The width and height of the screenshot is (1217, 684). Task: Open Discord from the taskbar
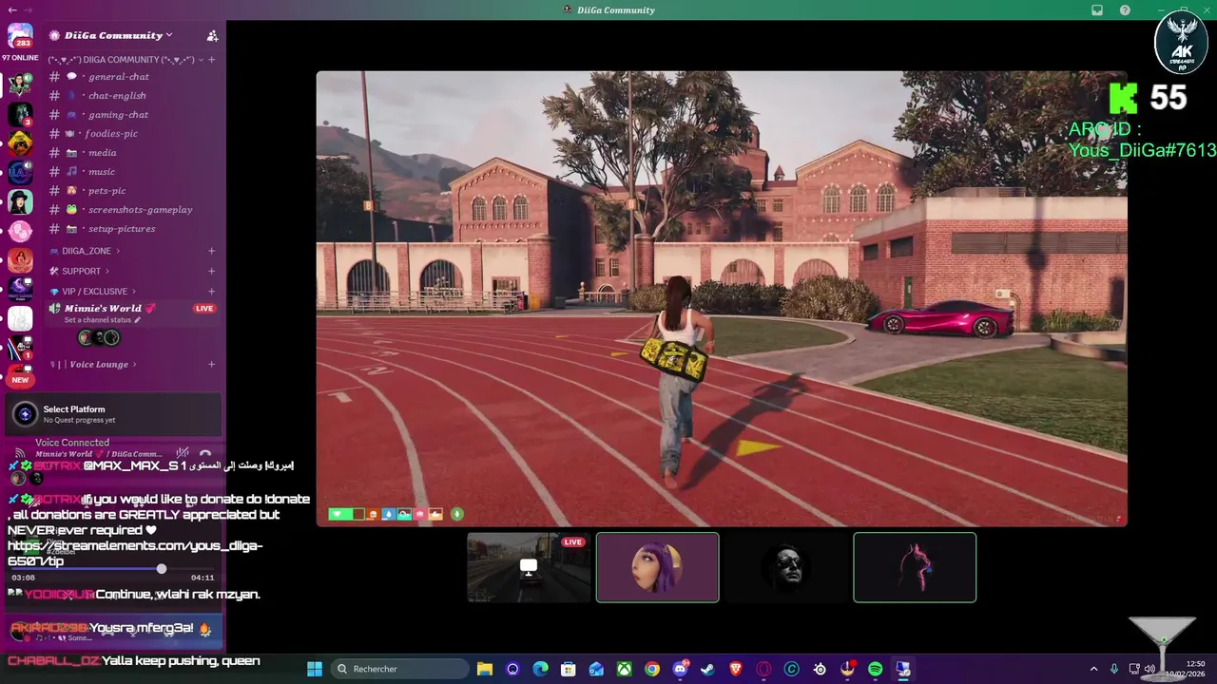[x=680, y=669]
